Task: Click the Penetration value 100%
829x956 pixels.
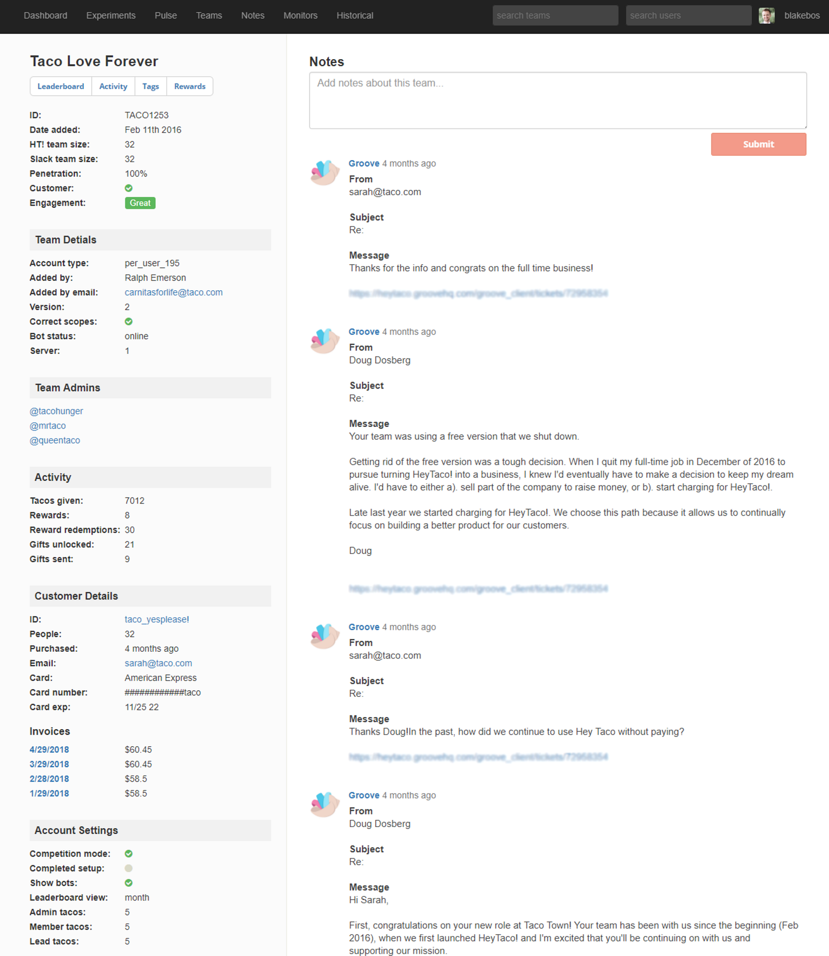Action: pos(136,174)
